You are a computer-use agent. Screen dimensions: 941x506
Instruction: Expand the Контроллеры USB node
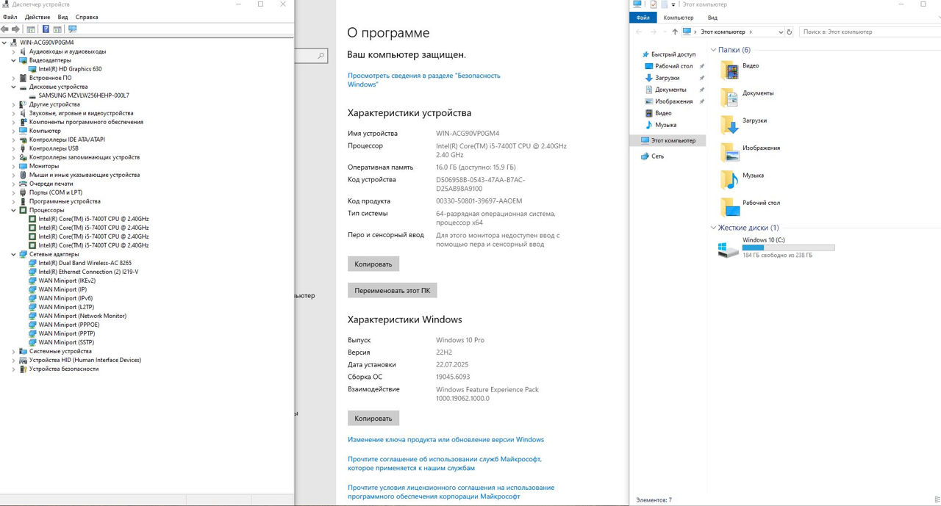13,148
